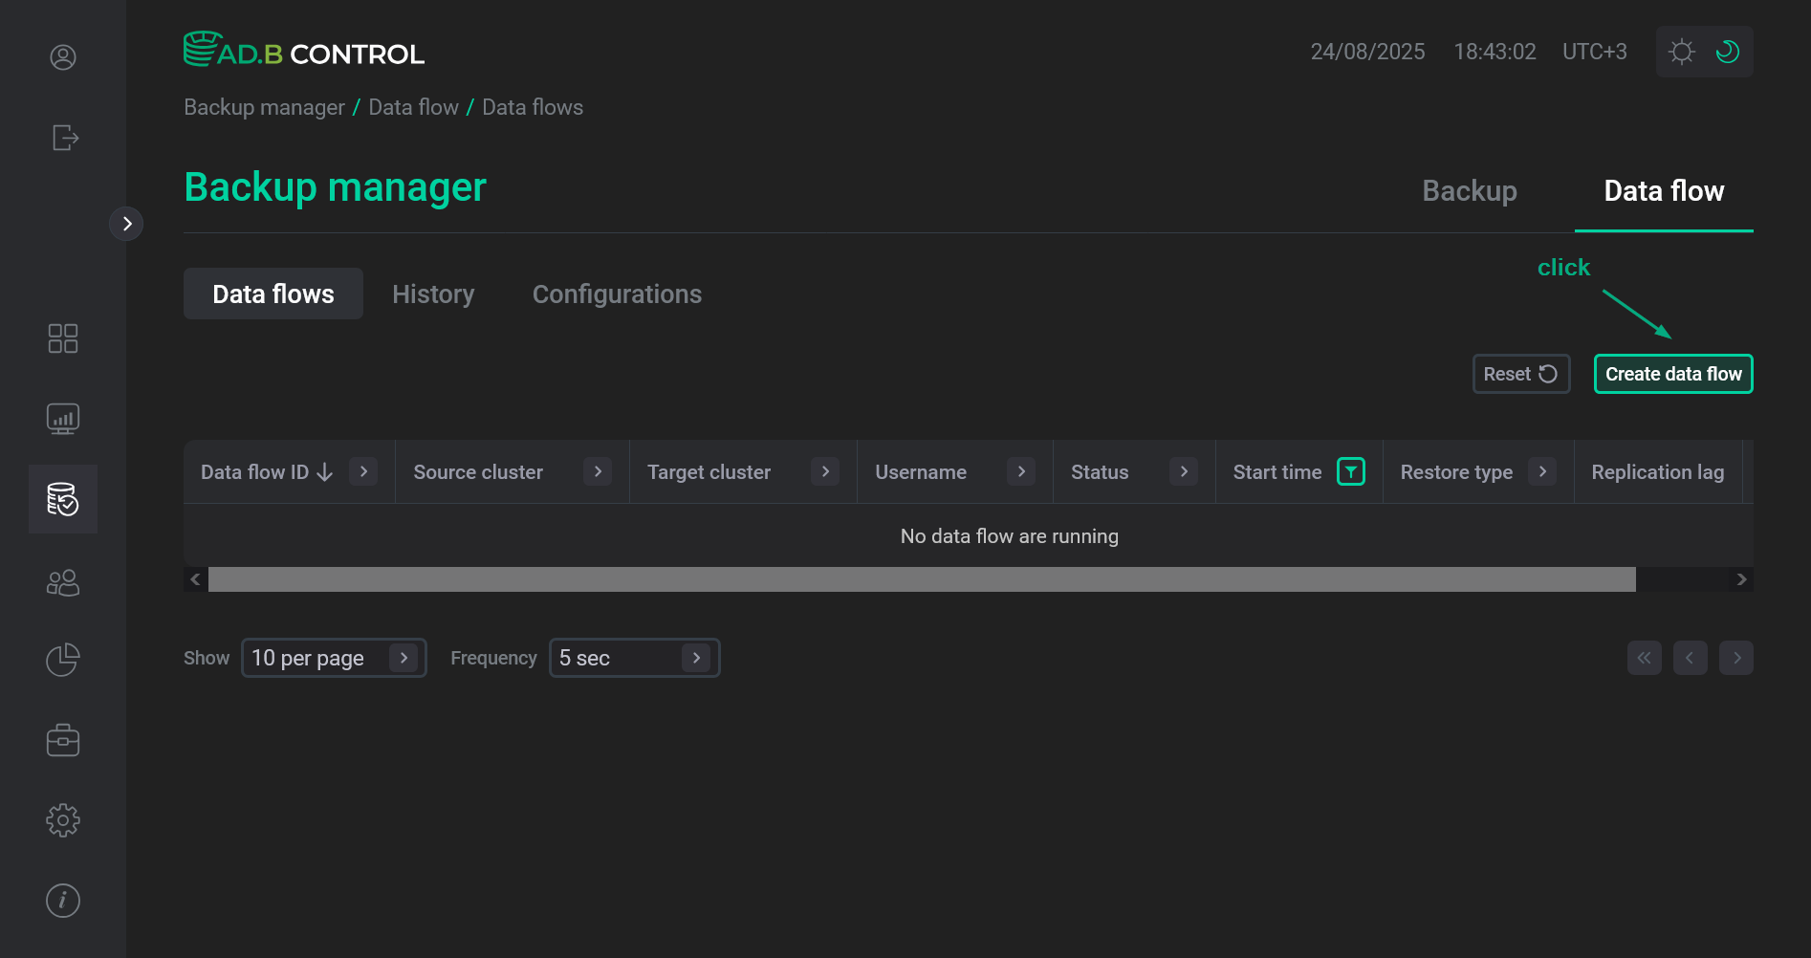Switch to the Backup tab

1469,191
